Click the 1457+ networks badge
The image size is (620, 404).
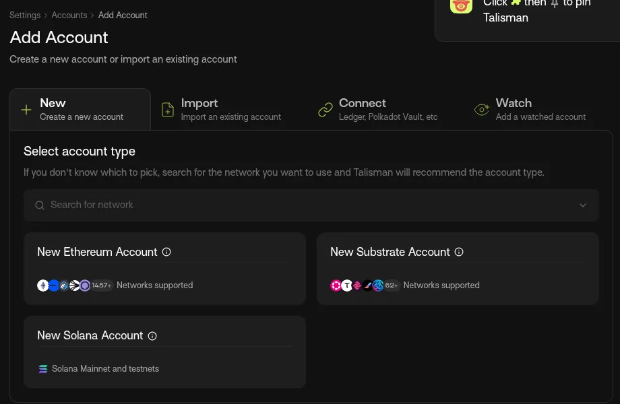pyautogui.click(x=102, y=285)
